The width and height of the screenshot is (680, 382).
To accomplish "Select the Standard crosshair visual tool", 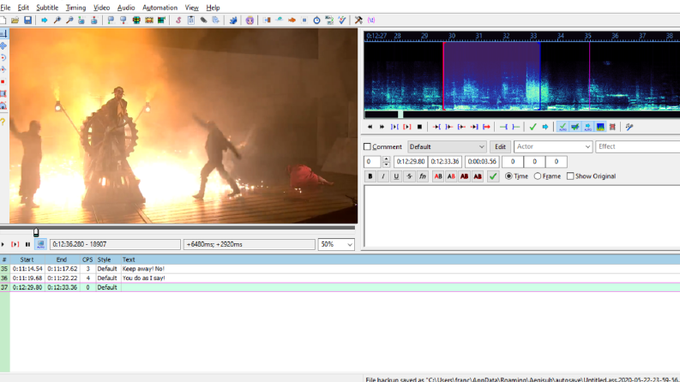I will point(3,33).
